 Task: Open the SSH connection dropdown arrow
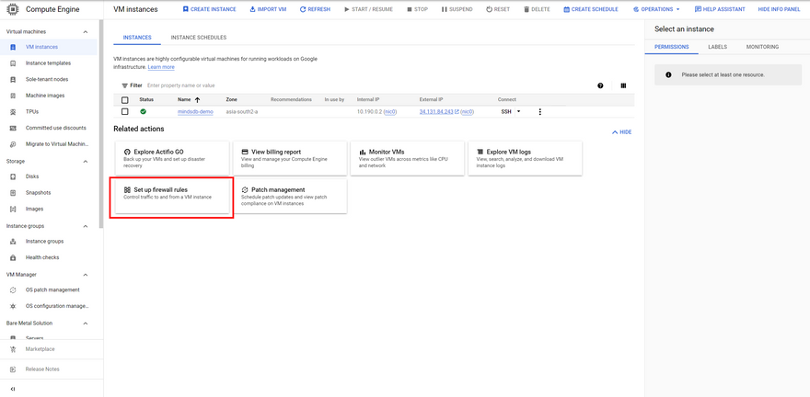tap(518, 112)
